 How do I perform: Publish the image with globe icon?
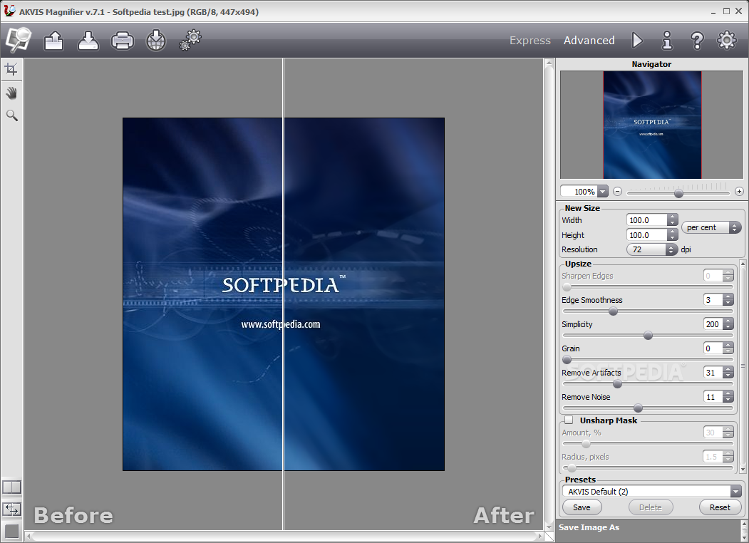[x=156, y=41]
